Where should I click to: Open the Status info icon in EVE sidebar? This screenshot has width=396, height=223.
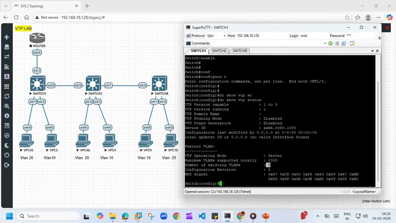pos(7,116)
